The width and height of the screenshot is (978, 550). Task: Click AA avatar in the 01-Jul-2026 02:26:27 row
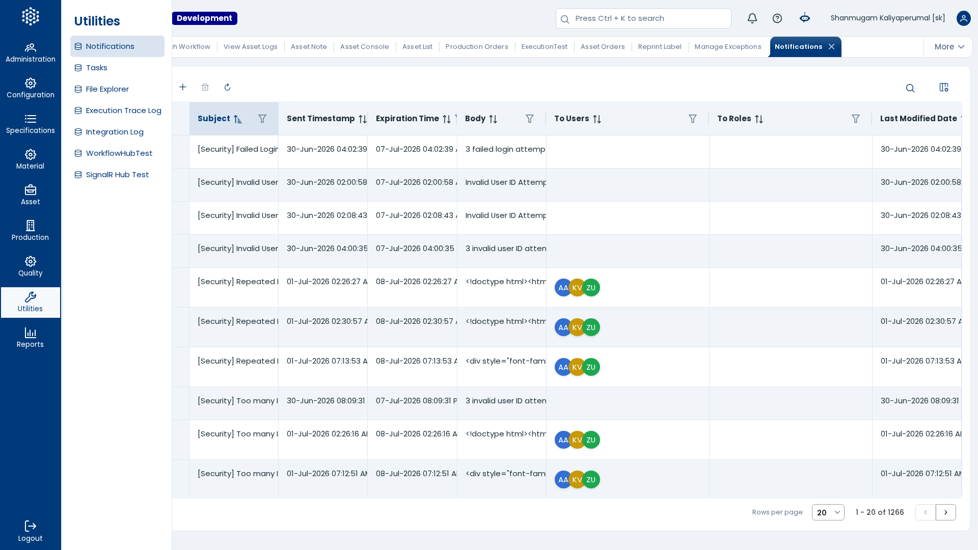(563, 288)
